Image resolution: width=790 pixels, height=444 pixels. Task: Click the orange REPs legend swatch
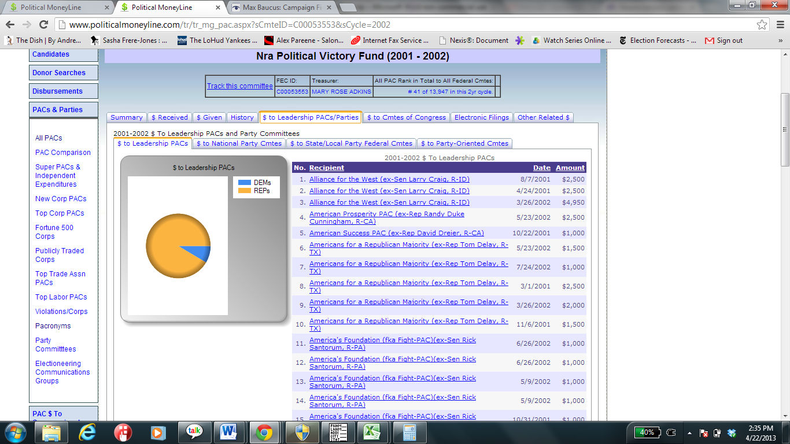245,191
